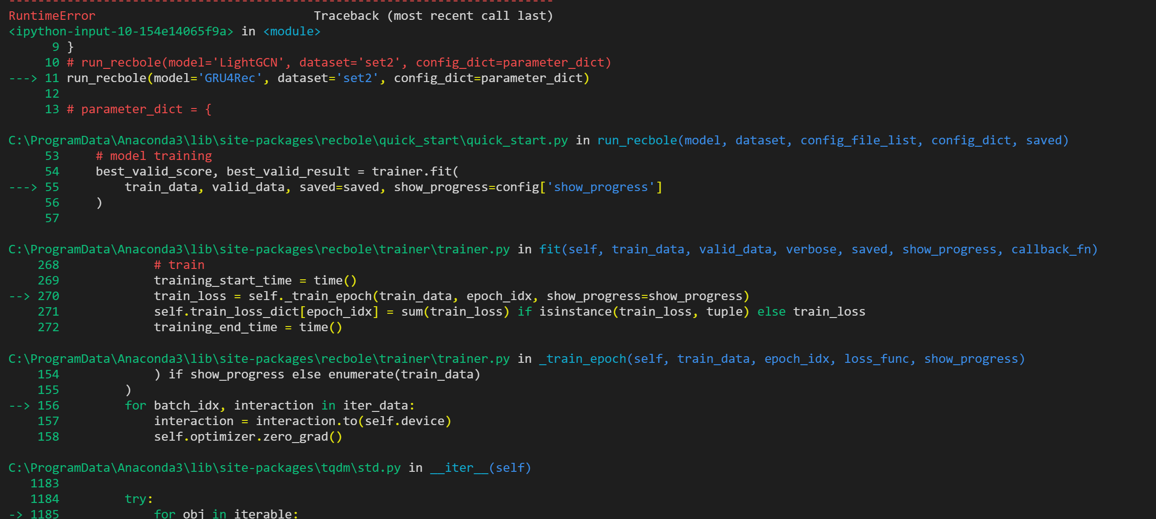The width and height of the screenshot is (1156, 519).
Task: Click the arrow marker at line 156
Action: pyautogui.click(x=20, y=405)
